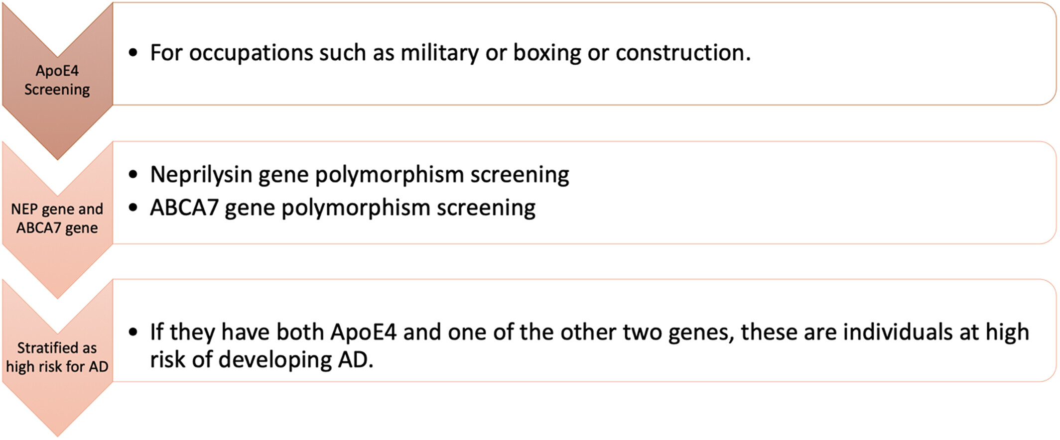This screenshot has height=440, width=1060.
Task: Click the word 'boxing' in first box
Action: 547,54
